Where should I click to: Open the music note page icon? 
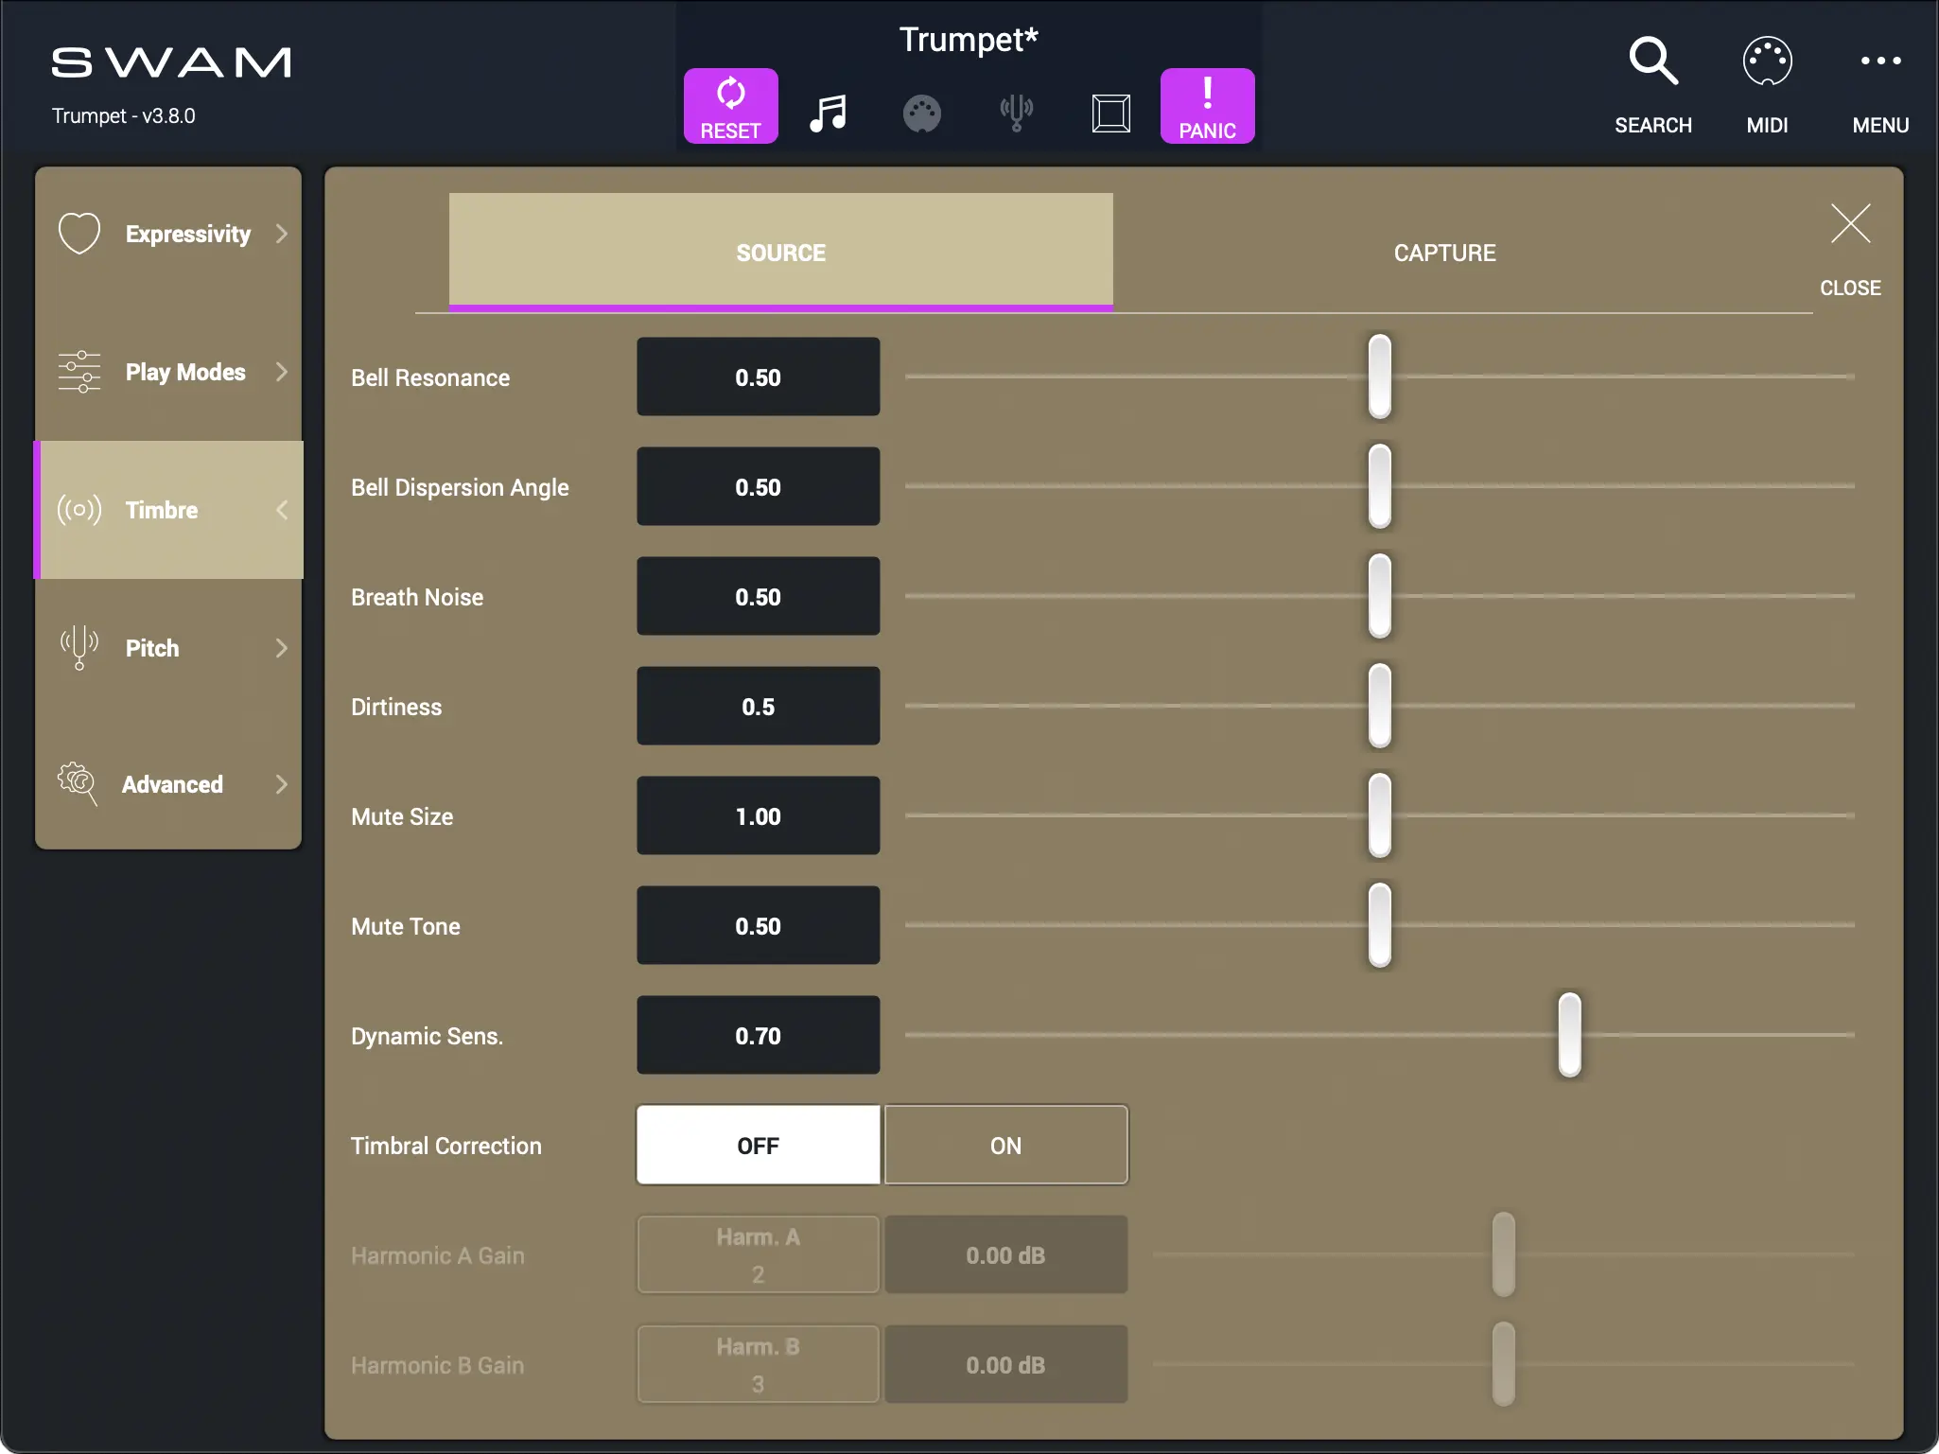coord(828,114)
